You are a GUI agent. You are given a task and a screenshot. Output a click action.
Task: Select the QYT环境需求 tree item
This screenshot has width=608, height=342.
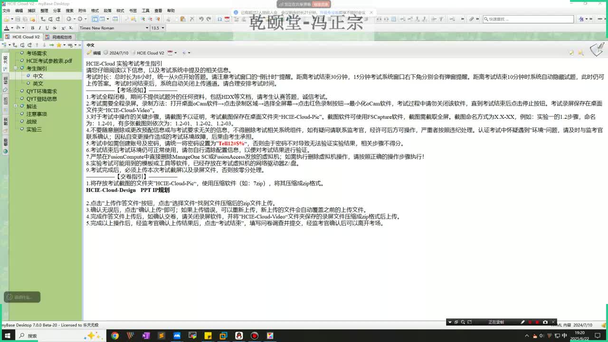tap(41, 91)
